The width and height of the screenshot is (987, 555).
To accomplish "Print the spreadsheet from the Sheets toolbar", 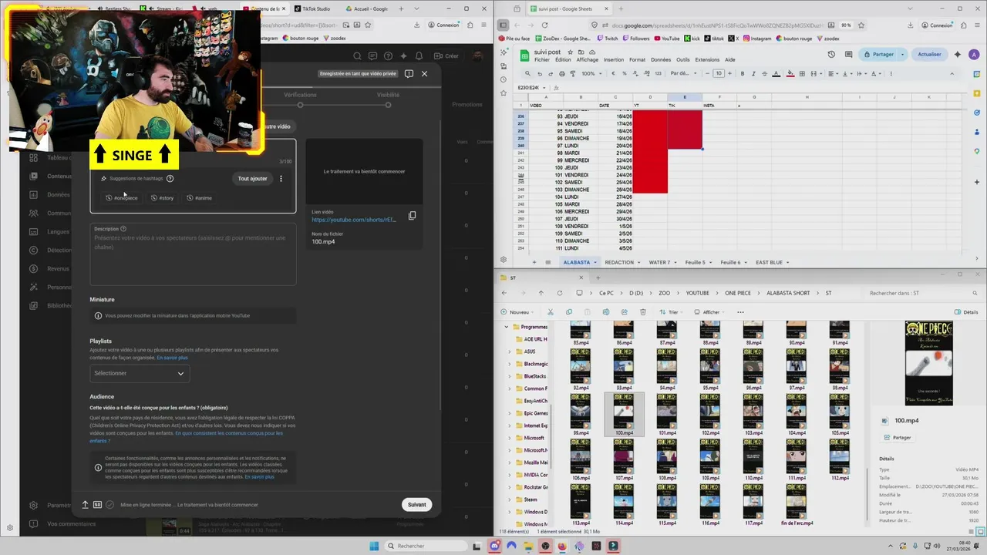I will tap(561, 74).
